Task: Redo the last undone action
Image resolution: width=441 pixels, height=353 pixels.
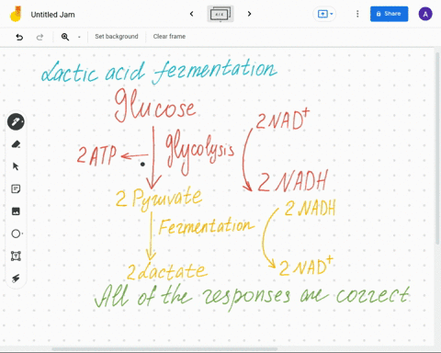Action: tap(40, 37)
